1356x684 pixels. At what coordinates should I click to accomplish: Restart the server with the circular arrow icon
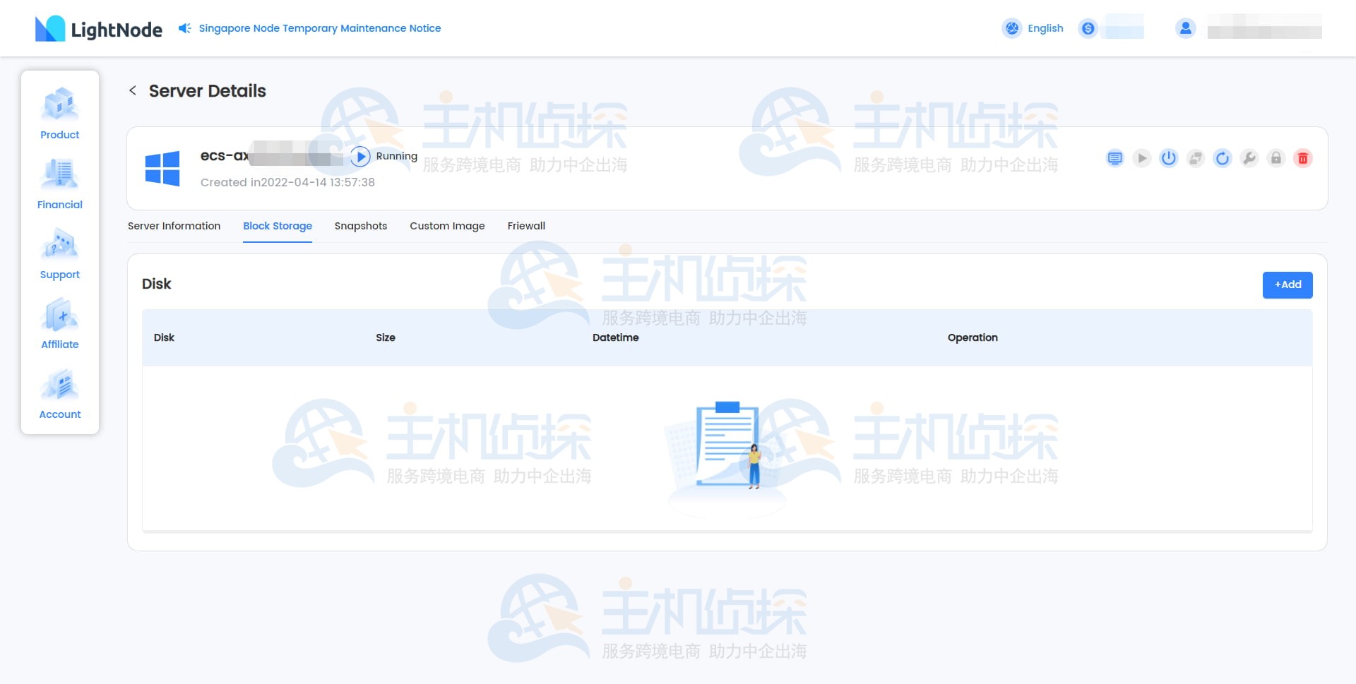pyautogui.click(x=1222, y=158)
